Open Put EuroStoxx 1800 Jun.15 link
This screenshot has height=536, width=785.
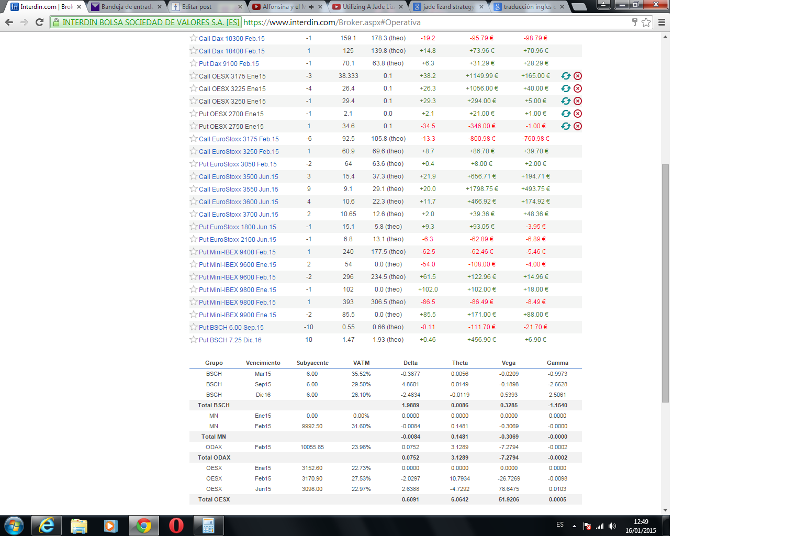pyautogui.click(x=238, y=227)
